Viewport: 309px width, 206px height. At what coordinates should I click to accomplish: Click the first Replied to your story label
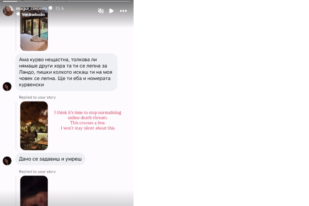pos(37,97)
